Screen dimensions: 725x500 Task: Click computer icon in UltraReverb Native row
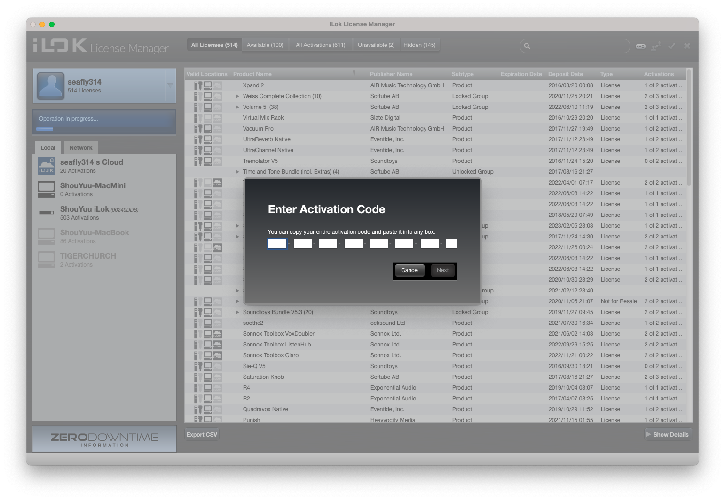[x=207, y=139]
